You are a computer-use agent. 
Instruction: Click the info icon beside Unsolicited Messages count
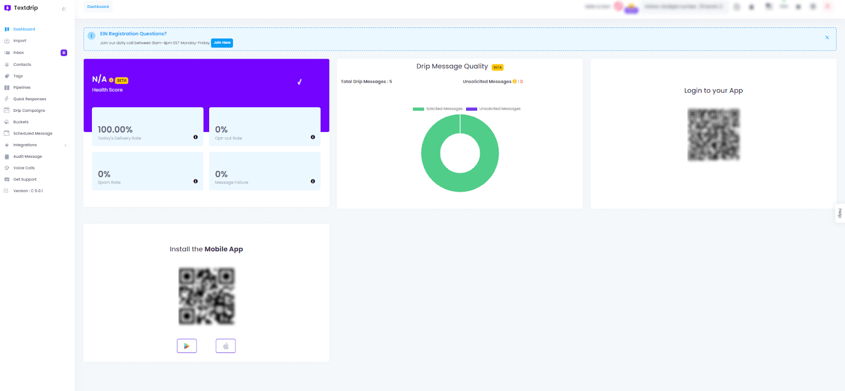(x=514, y=82)
